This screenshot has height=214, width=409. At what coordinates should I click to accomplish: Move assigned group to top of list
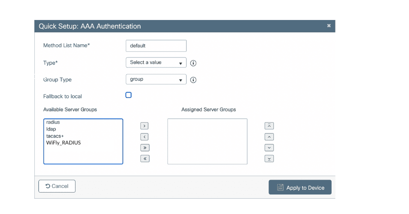(269, 126)
